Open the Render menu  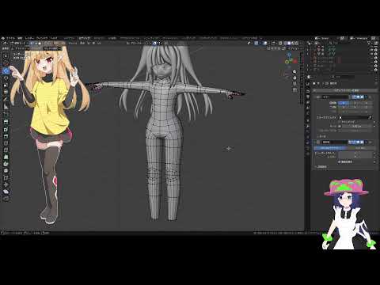[29, 38]
